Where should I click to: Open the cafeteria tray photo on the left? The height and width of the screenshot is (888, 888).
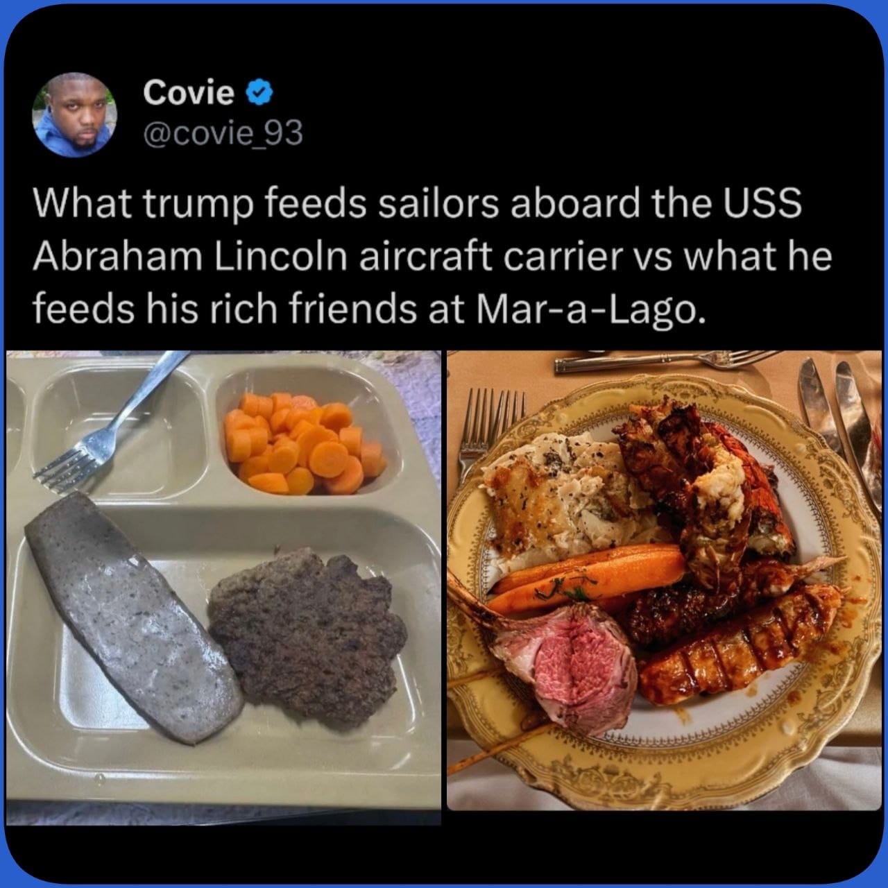(x=223, y=588)
